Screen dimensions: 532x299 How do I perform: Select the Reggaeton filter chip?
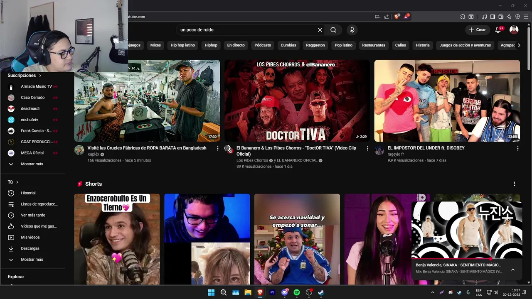point(315,45)
